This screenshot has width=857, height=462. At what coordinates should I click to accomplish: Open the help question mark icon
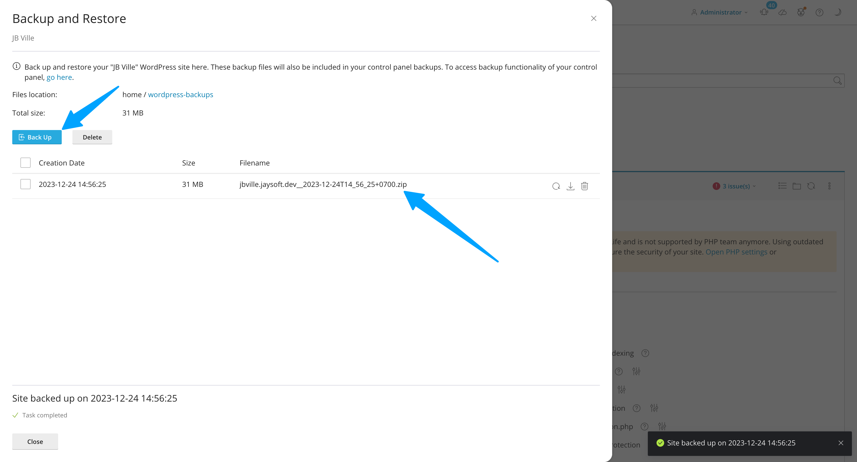(820, 12)
